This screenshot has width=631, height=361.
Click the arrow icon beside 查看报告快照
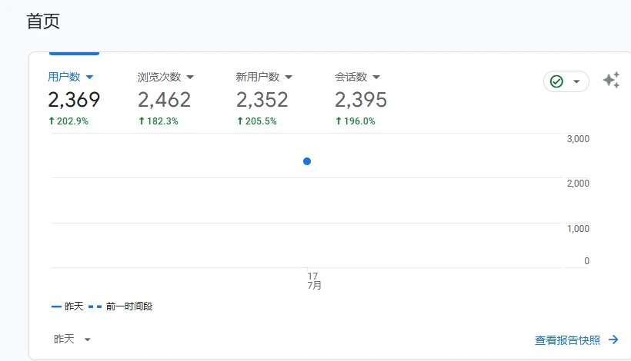613,339
